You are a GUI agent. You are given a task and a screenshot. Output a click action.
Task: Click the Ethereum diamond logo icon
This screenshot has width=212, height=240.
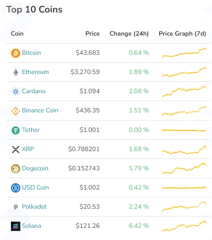click(x=16, y=72)
